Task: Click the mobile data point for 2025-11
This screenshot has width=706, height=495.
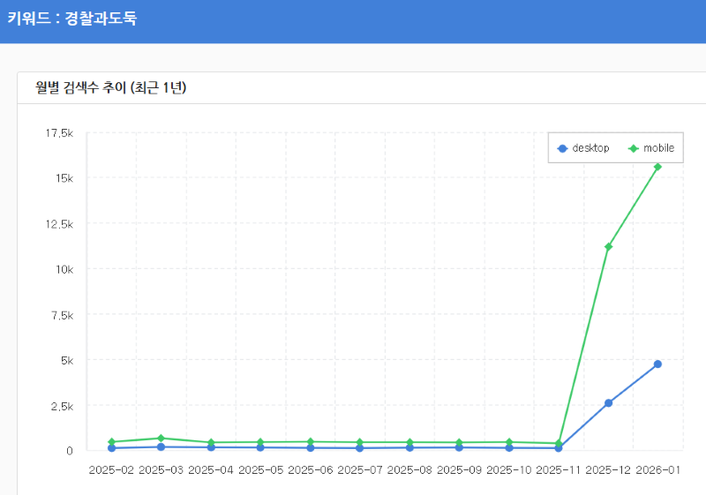Action: click(559, 444)
